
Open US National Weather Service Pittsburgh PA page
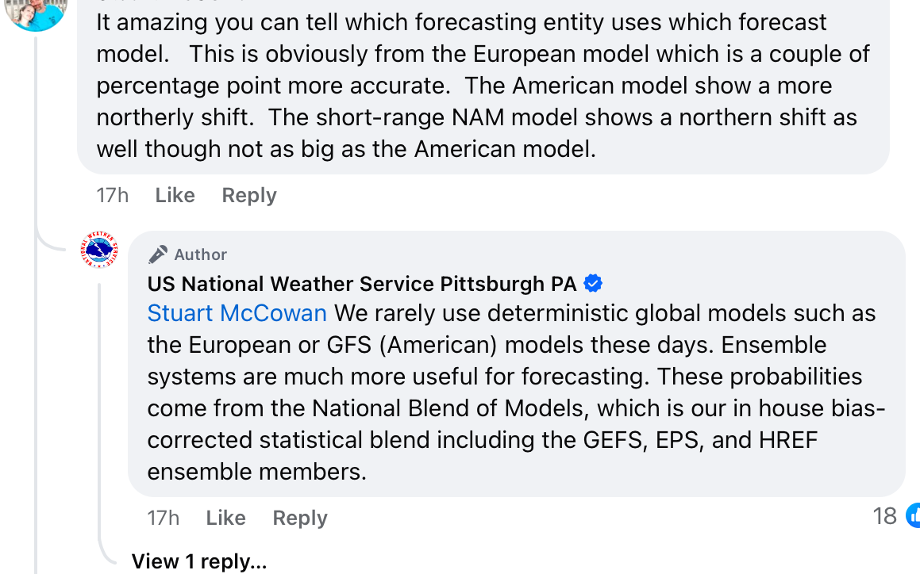tap(362, 284)
